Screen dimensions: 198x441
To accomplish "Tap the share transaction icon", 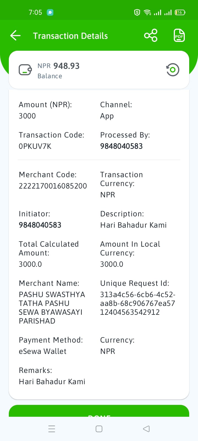I will [x=151, y=36].
